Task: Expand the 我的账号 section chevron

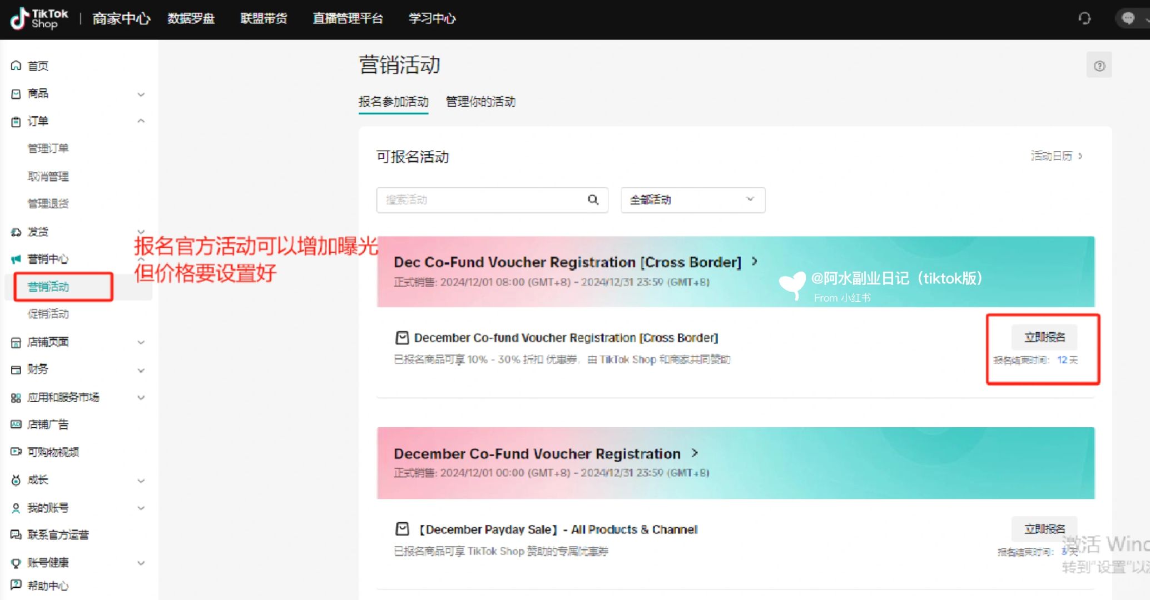Action: point(141,508)
